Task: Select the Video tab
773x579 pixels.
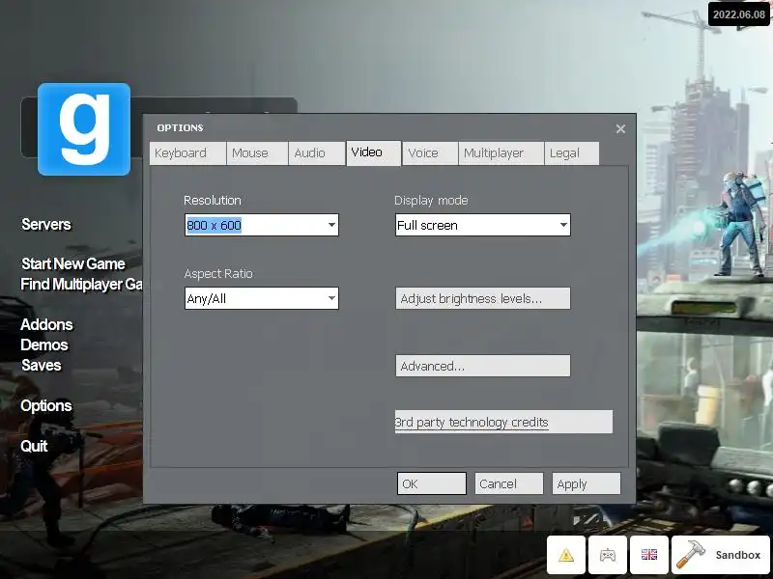Action: point(374,153)
